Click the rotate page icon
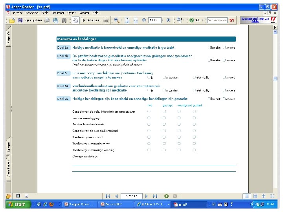The height and width of the screenshot is (212, 283). click(179, 20)
